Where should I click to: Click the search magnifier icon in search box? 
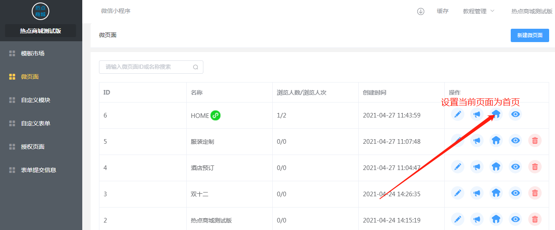195,67
